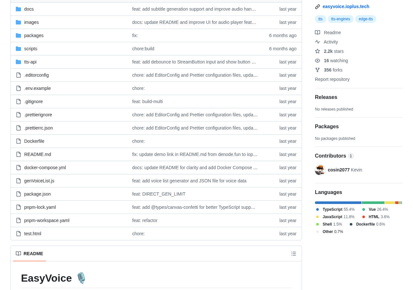
Task: Open the packages folder
Action: 34,35
